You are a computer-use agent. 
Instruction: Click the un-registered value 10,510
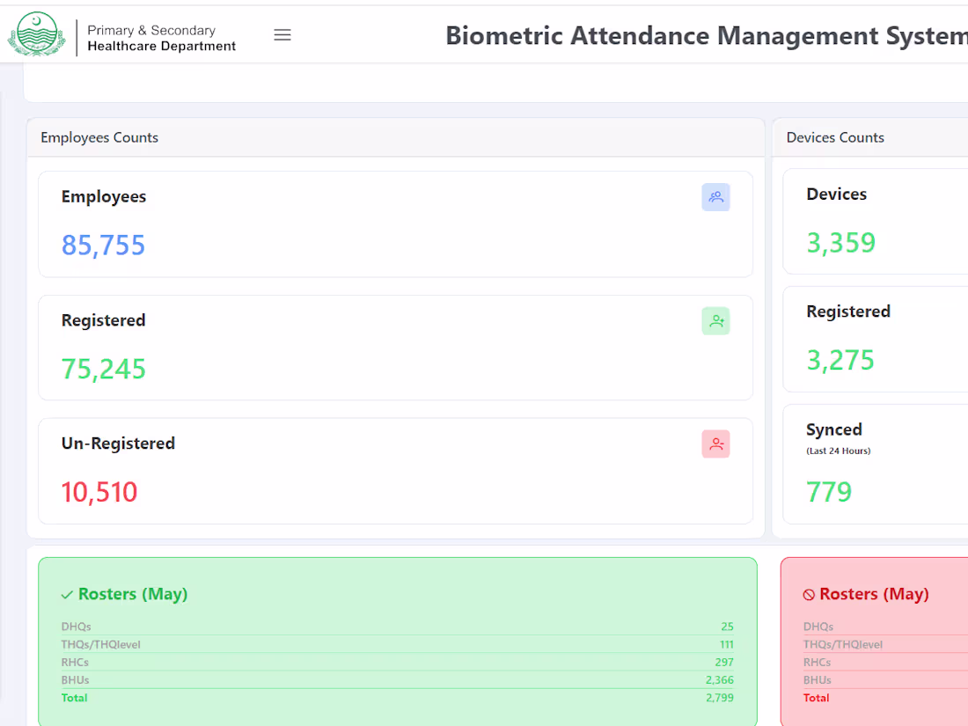99,492
